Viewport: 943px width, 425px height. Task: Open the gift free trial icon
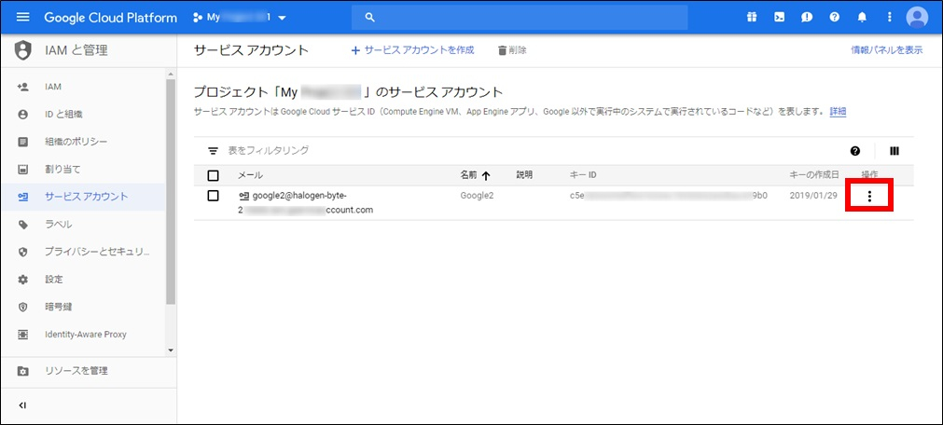[x=752, y=18]
